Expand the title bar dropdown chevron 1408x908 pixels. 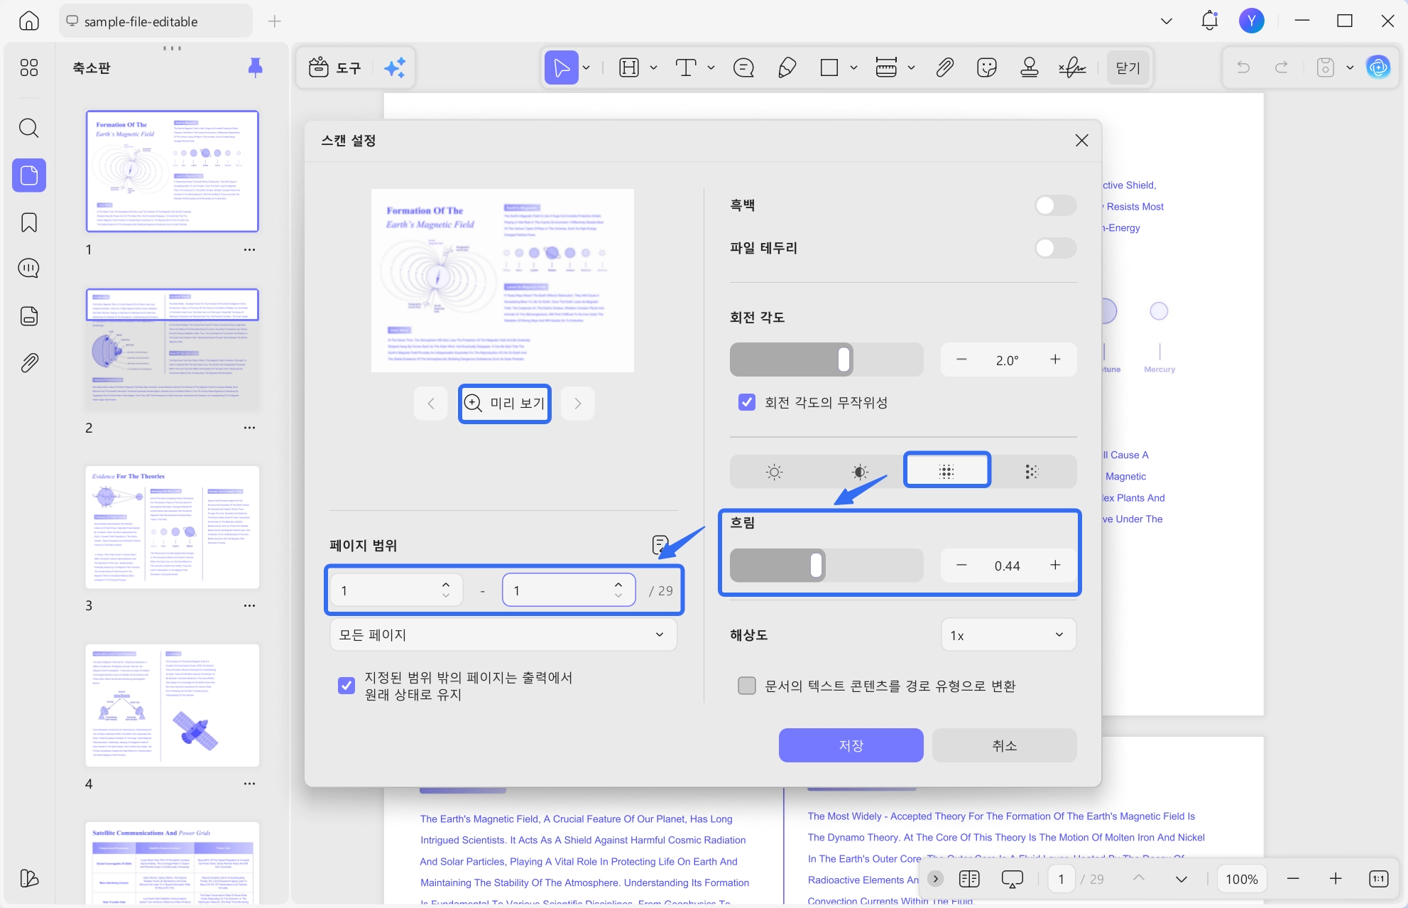1167,21
